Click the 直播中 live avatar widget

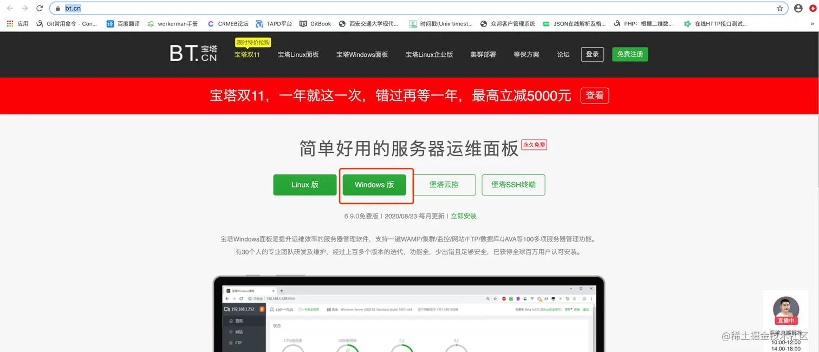(785, 310)
